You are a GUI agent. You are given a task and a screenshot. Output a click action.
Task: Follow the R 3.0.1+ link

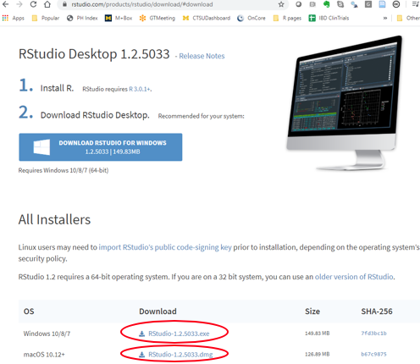[140, 89]
